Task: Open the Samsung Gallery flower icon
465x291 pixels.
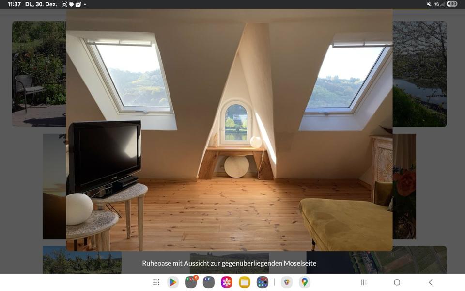Action: (x=227, y=282)
